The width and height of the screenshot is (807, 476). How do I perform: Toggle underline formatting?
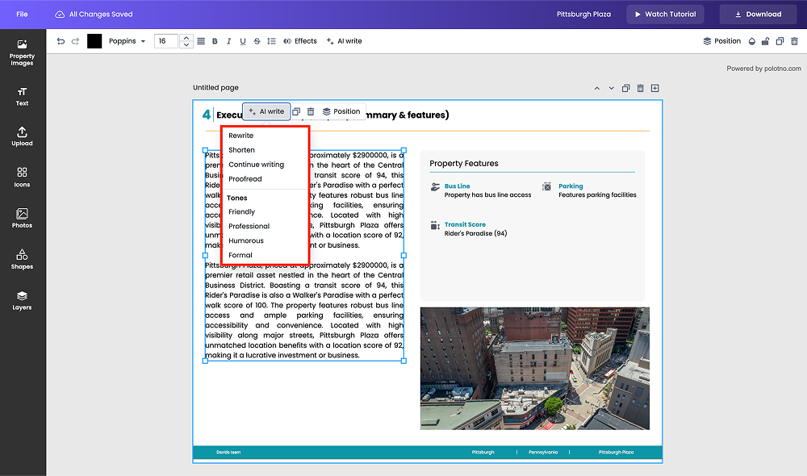pos(243,41)
